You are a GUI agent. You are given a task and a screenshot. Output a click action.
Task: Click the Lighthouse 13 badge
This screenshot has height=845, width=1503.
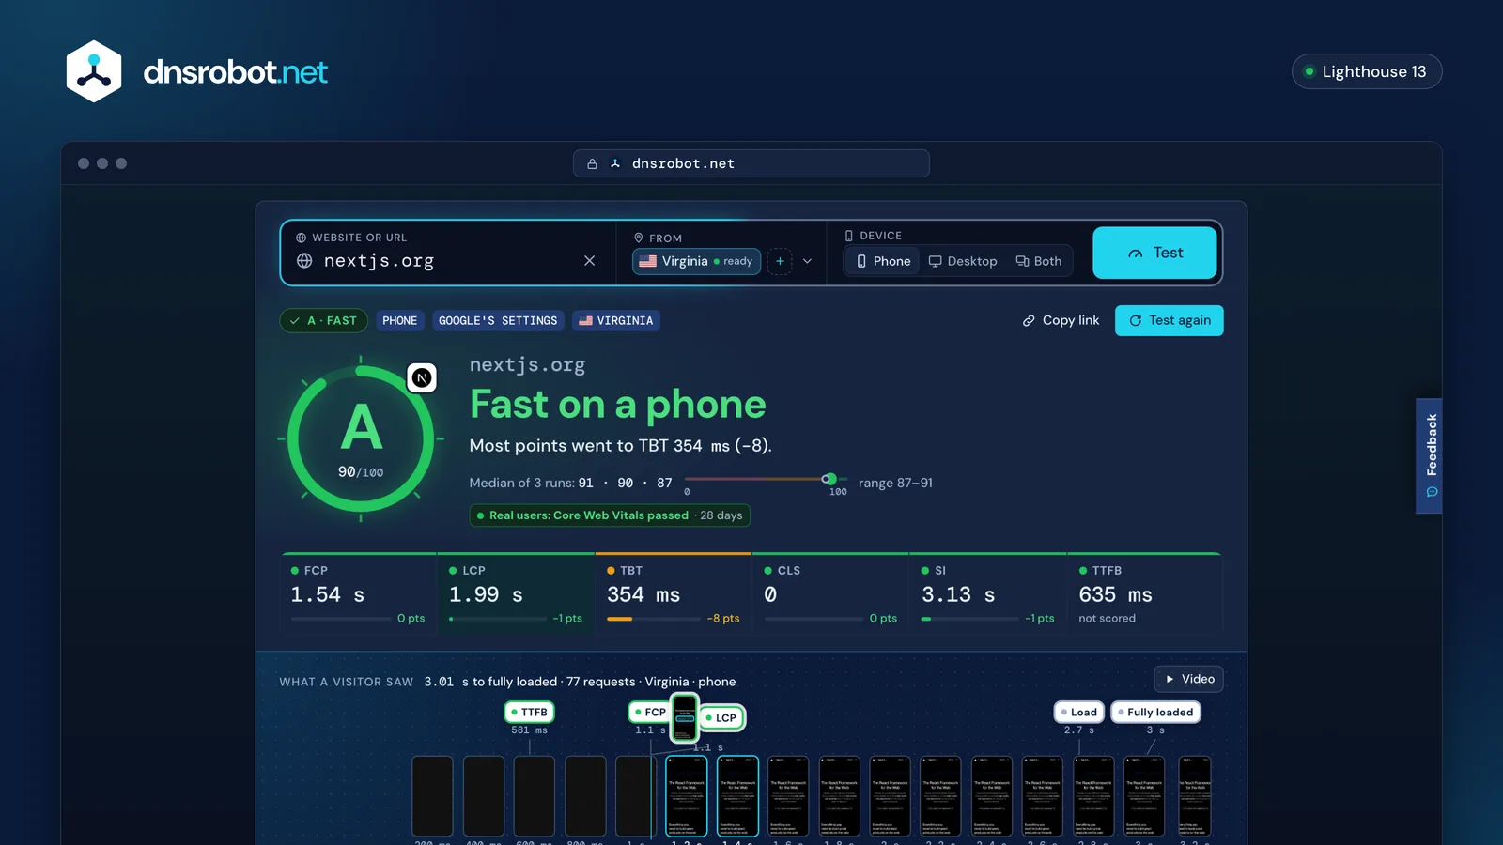coord(1367,71)
